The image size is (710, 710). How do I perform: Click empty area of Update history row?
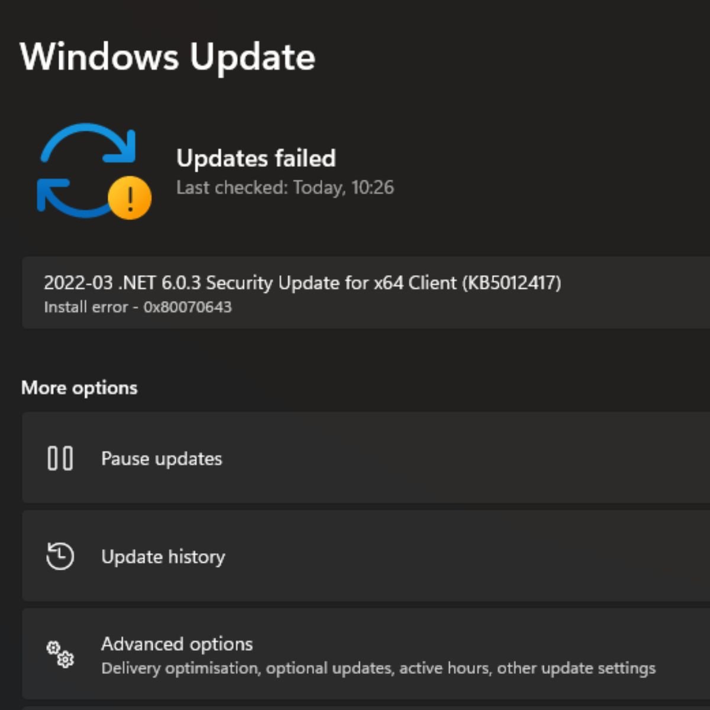tap(473, 556)
